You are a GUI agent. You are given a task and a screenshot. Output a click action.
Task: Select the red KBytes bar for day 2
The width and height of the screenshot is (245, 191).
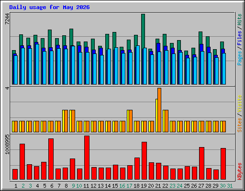point(22,162)
